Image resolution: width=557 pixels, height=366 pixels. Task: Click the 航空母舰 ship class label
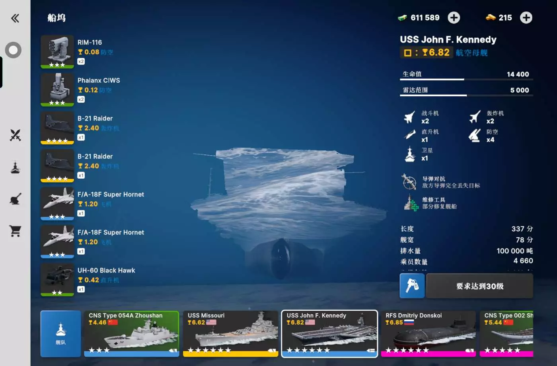click(x=471, y=53)
